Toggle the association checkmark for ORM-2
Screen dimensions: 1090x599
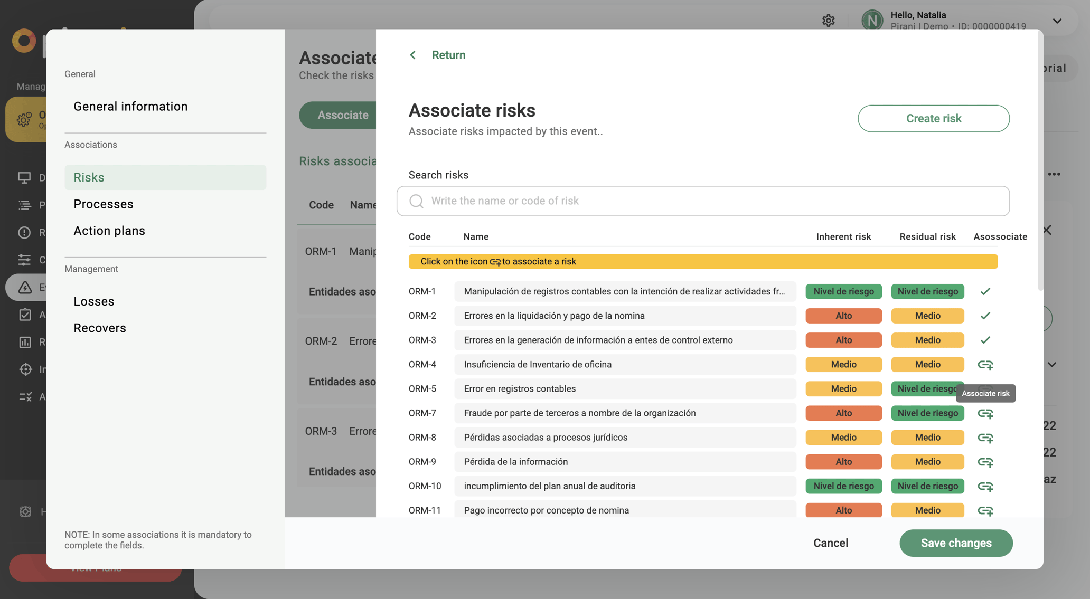pos(985,316)
